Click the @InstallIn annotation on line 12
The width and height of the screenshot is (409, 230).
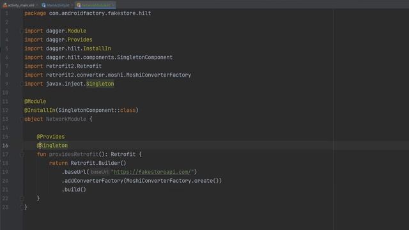(x=40, y=111)
